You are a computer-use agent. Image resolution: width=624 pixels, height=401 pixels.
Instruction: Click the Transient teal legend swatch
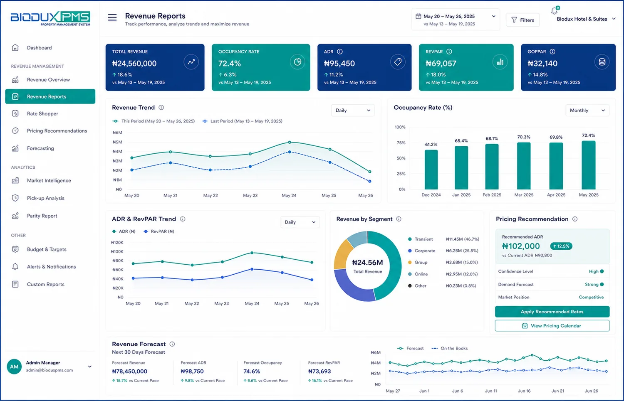(x=410, y=239)
